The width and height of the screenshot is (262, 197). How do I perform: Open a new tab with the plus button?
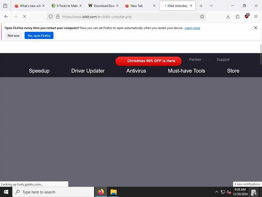point(201,6)
